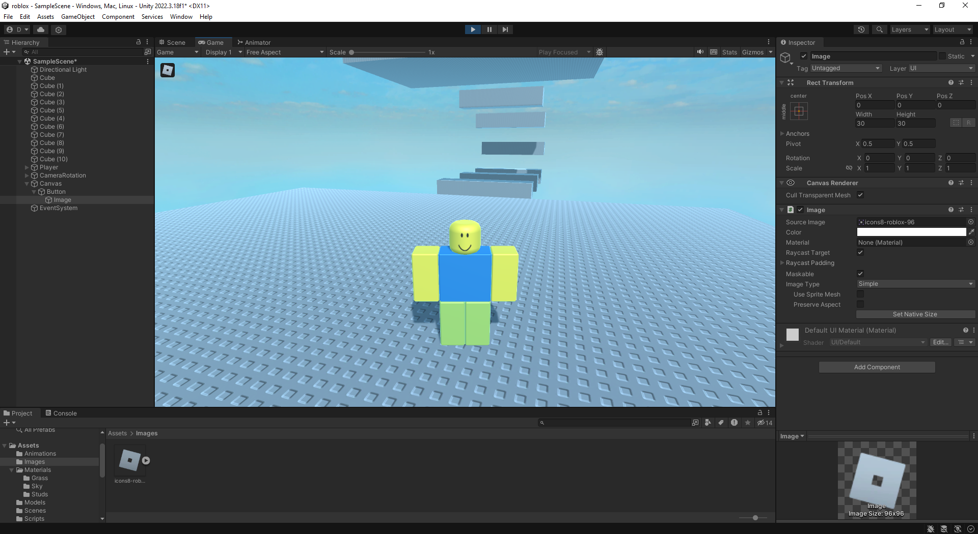Open Version Control settings gear icon
Viewport: 978px width, 534px height.
(59, 30)
